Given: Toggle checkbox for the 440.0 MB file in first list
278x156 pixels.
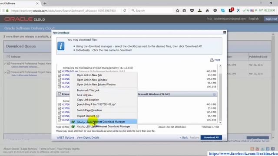Looking at the screenshot, I should (59, 71).
